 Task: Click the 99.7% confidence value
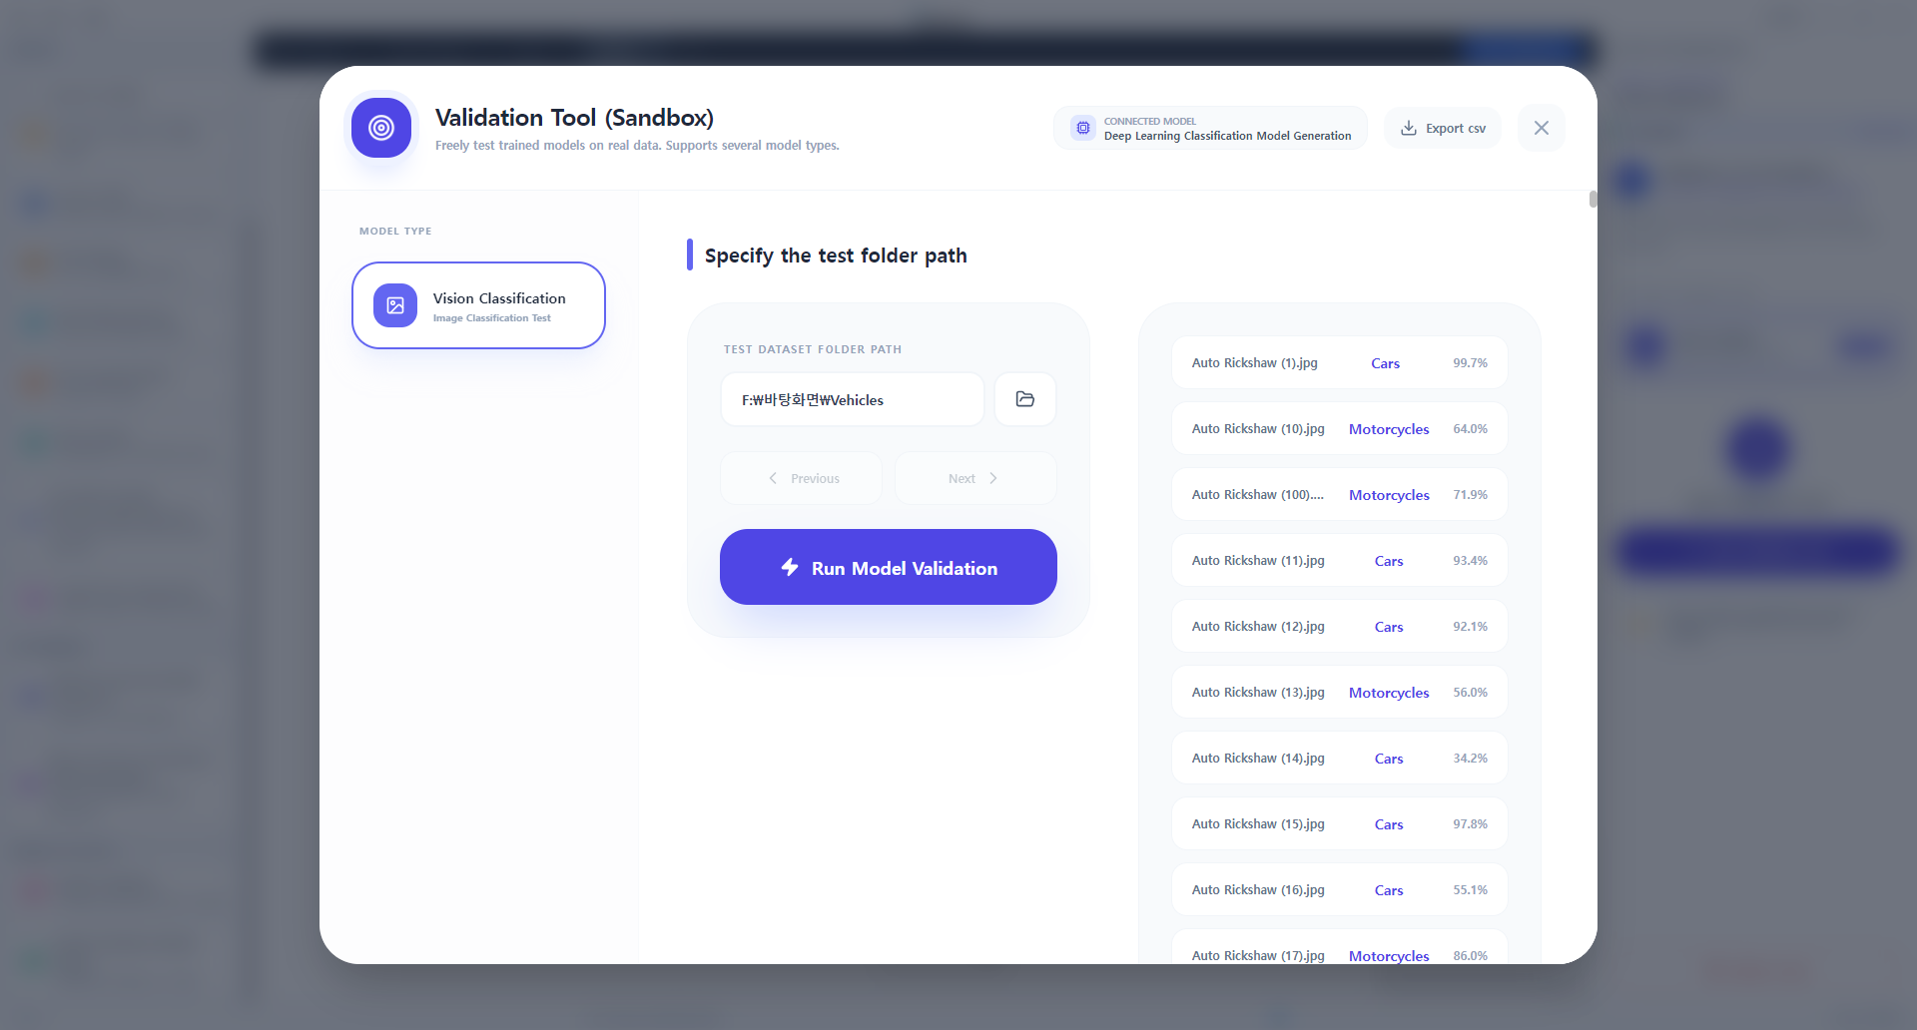1470,363
